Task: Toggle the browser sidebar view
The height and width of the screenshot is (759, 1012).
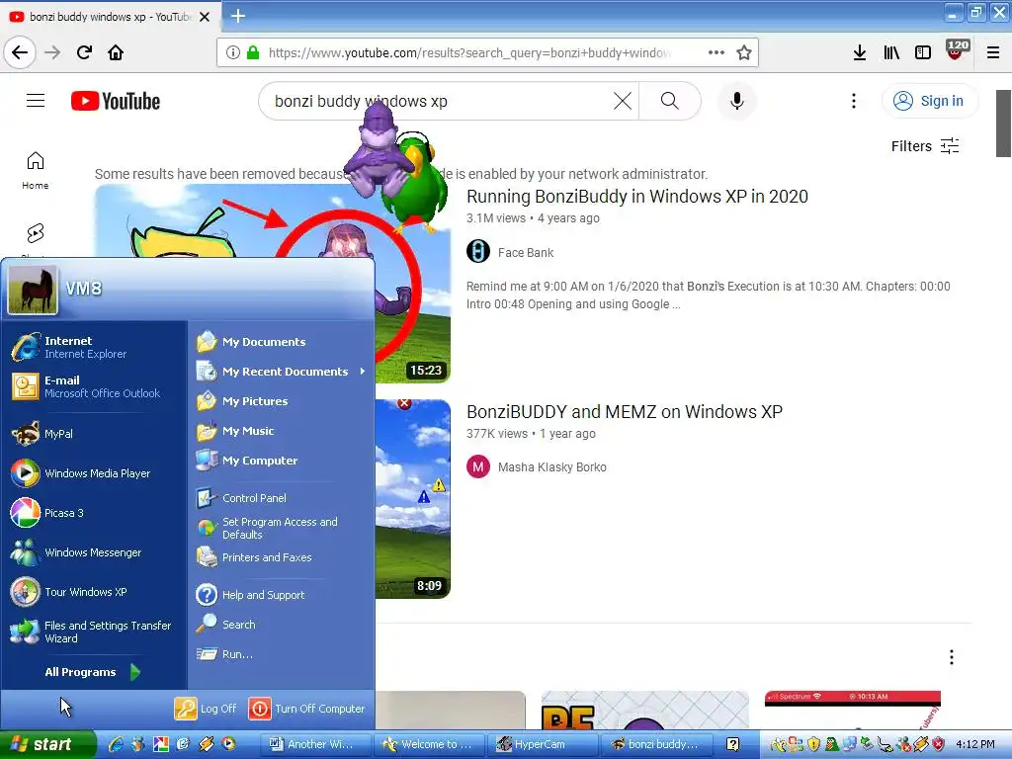Action: click(x=923, y=53)
